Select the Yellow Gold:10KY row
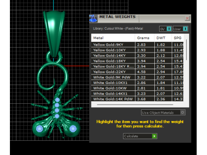This screenshot has width=207, height=155. (137, 50)
